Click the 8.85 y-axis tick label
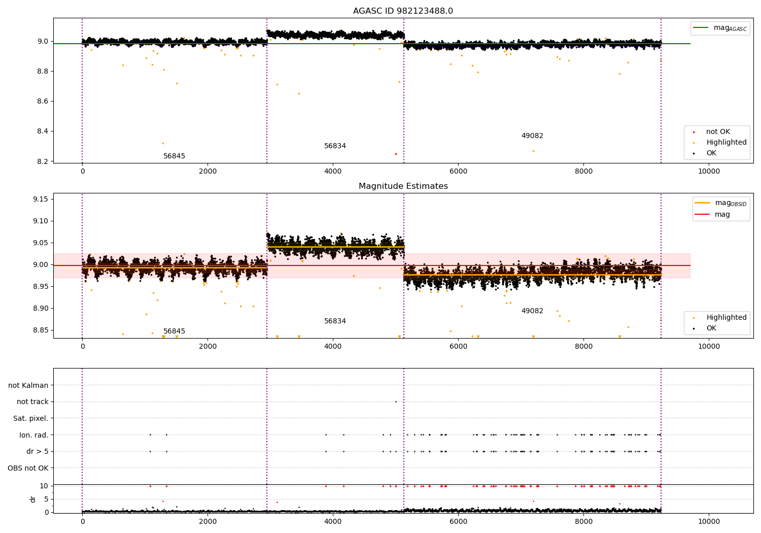 point(40,330)
